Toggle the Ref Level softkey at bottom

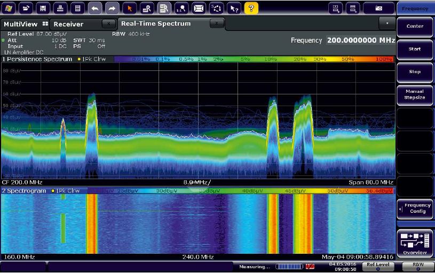tap(378, 265)
